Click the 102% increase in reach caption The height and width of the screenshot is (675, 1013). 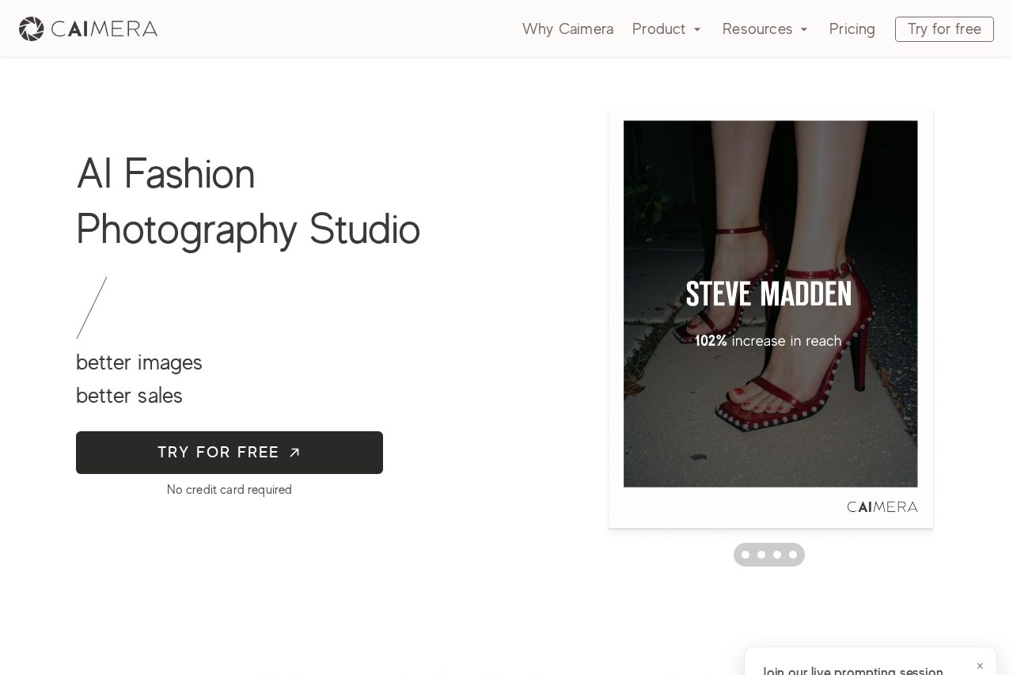tap(768, 341)
